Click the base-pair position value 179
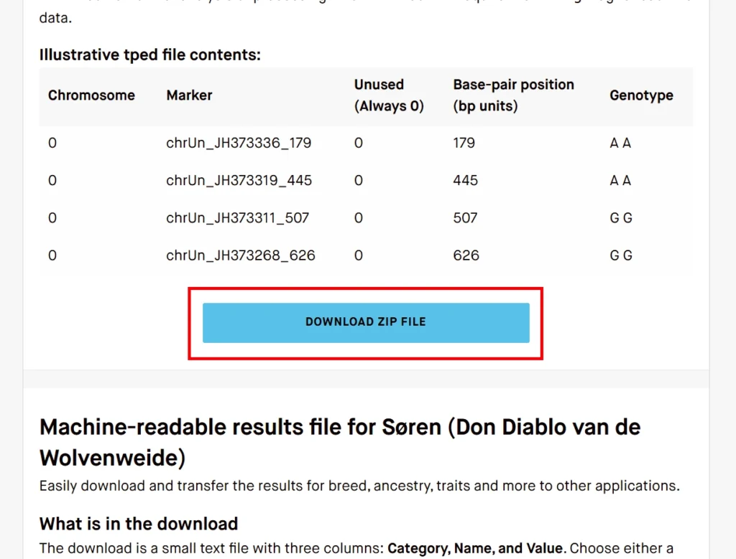The width and height of the screenshot is (736, 559). tap(464, 143)
